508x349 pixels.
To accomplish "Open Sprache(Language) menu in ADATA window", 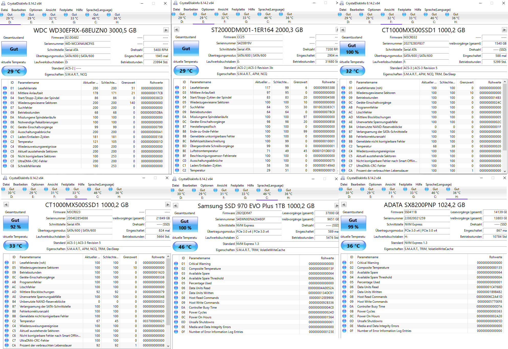I will [x=438, y=184].
